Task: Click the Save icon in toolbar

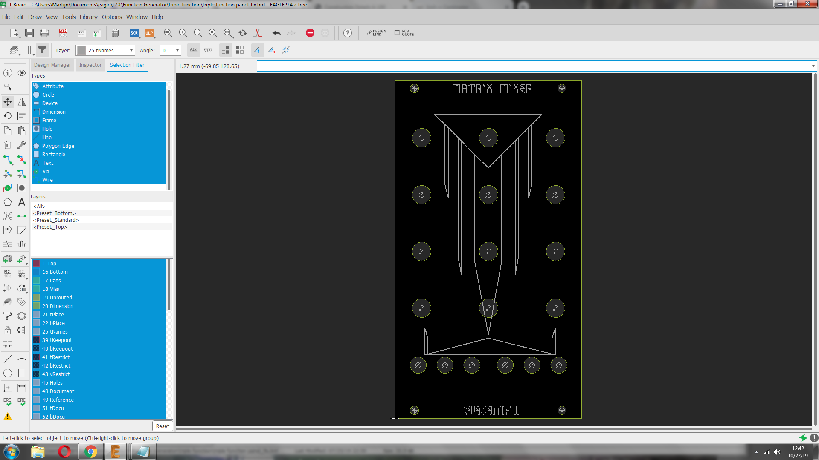Action: pos(29,33)
